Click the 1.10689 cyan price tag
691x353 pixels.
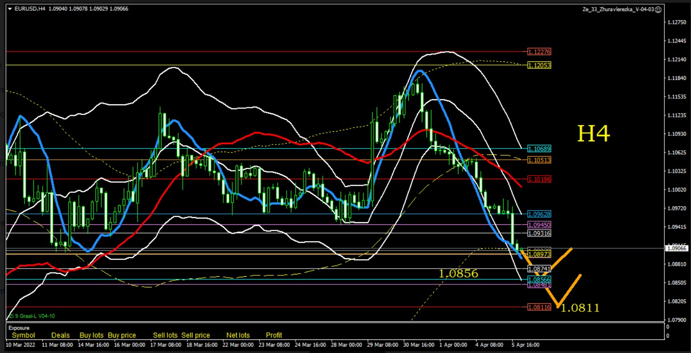[540, 149]
